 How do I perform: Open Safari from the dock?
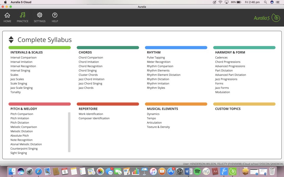[x=38, y=171]
